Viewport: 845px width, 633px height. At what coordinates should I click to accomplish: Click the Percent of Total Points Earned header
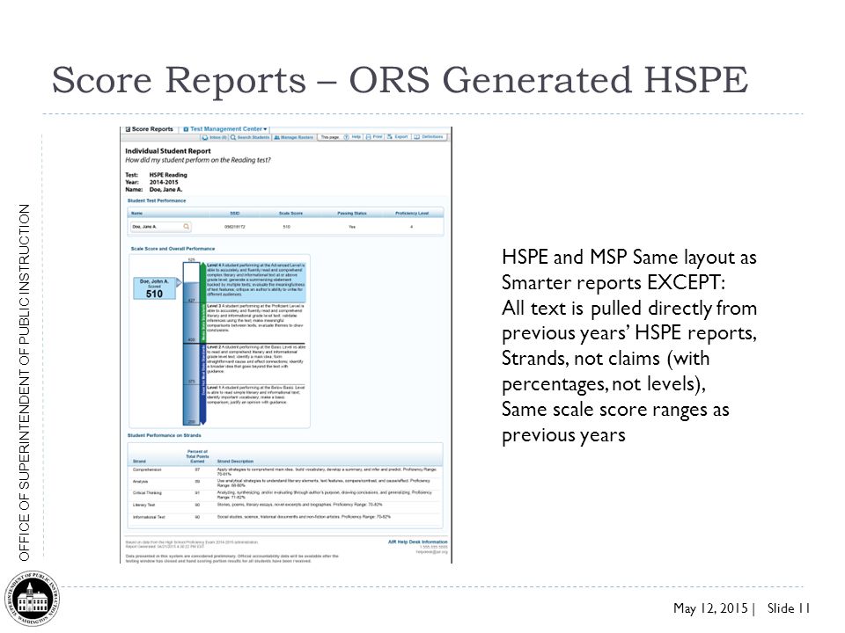coord(197,456)
